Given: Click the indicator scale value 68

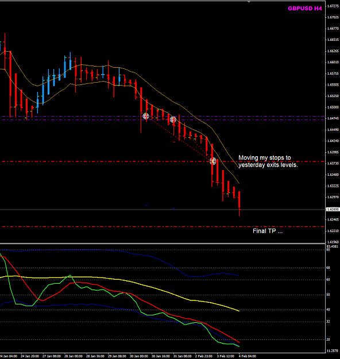Looking at the screenshot, I should point(328,268).
